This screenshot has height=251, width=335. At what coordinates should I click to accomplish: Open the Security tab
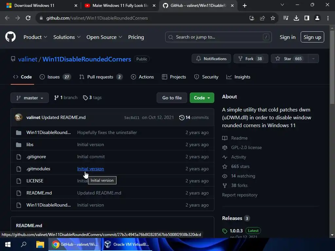206,77
